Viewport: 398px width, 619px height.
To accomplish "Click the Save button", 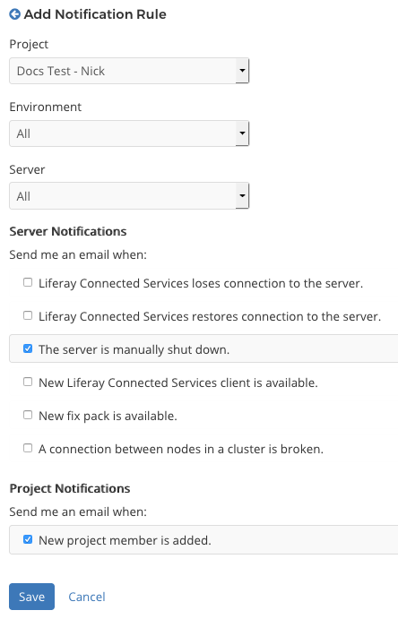I will 31,597.
